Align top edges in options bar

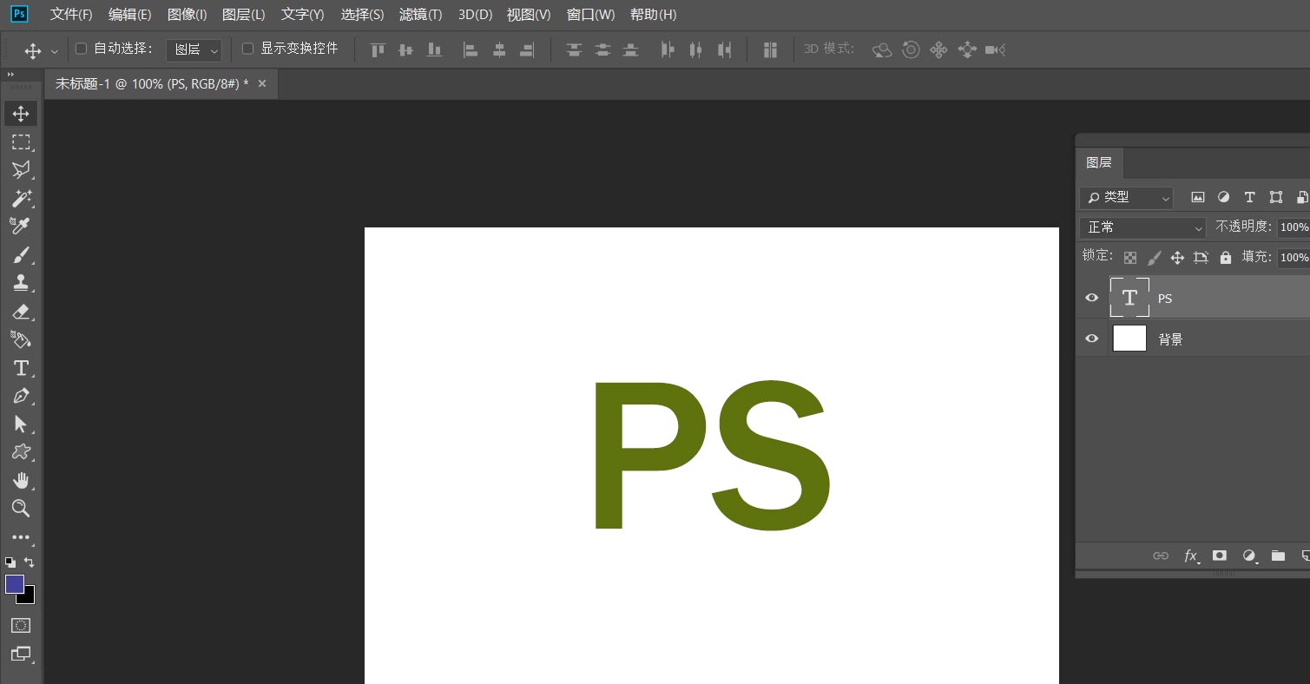point(378,50)
